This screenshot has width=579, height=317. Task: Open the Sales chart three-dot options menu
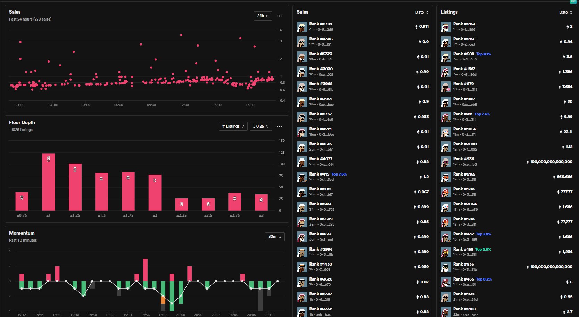(279, 16)
